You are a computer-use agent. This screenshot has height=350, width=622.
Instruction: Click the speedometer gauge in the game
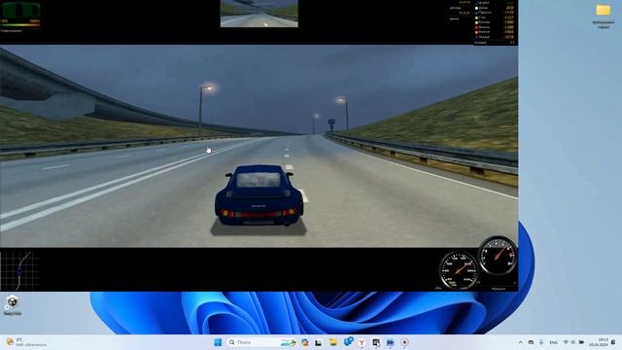[x=460, y=270]
